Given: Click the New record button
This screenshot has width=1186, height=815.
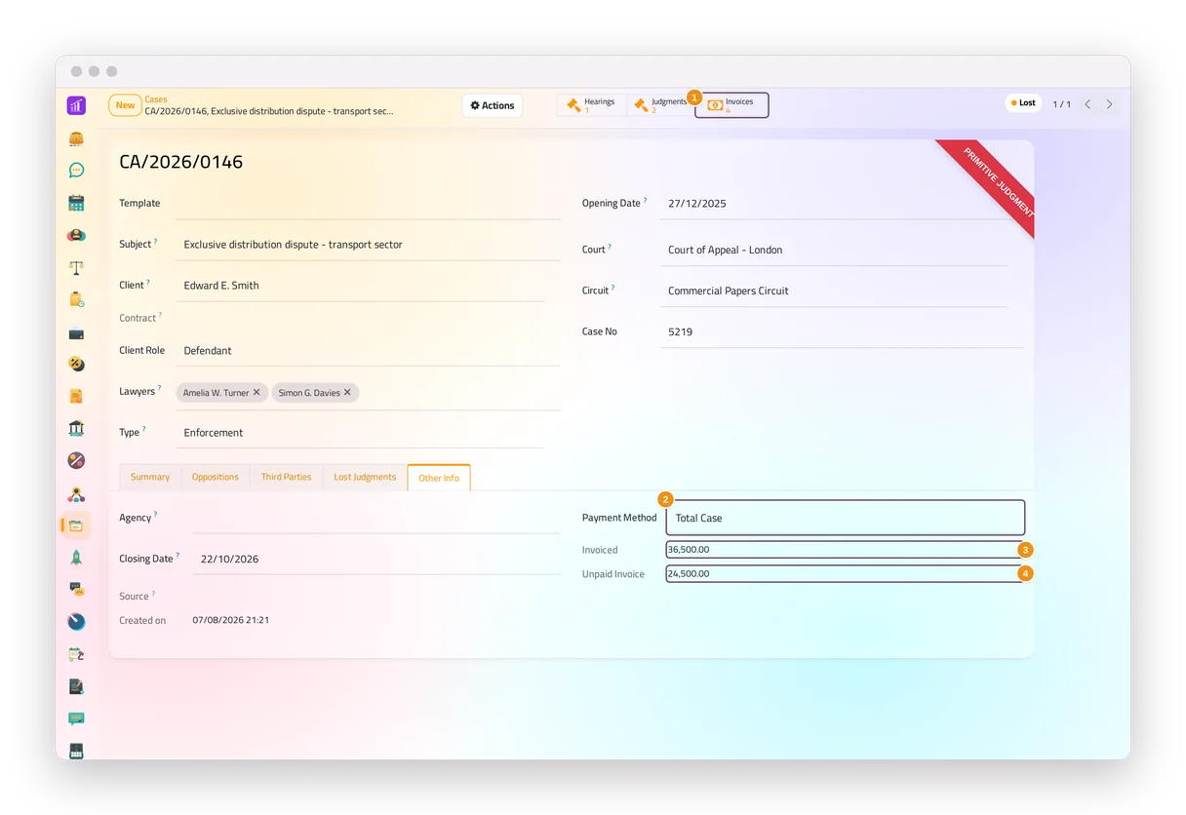Looking at the screenshot, I should 125,105.
